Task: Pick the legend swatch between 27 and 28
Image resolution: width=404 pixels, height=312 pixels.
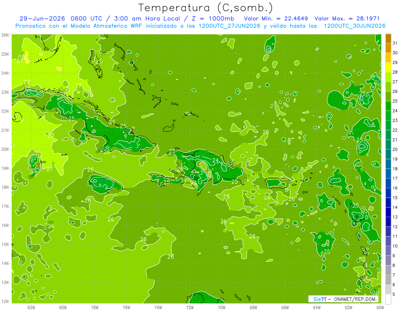Action: point(388,77)
